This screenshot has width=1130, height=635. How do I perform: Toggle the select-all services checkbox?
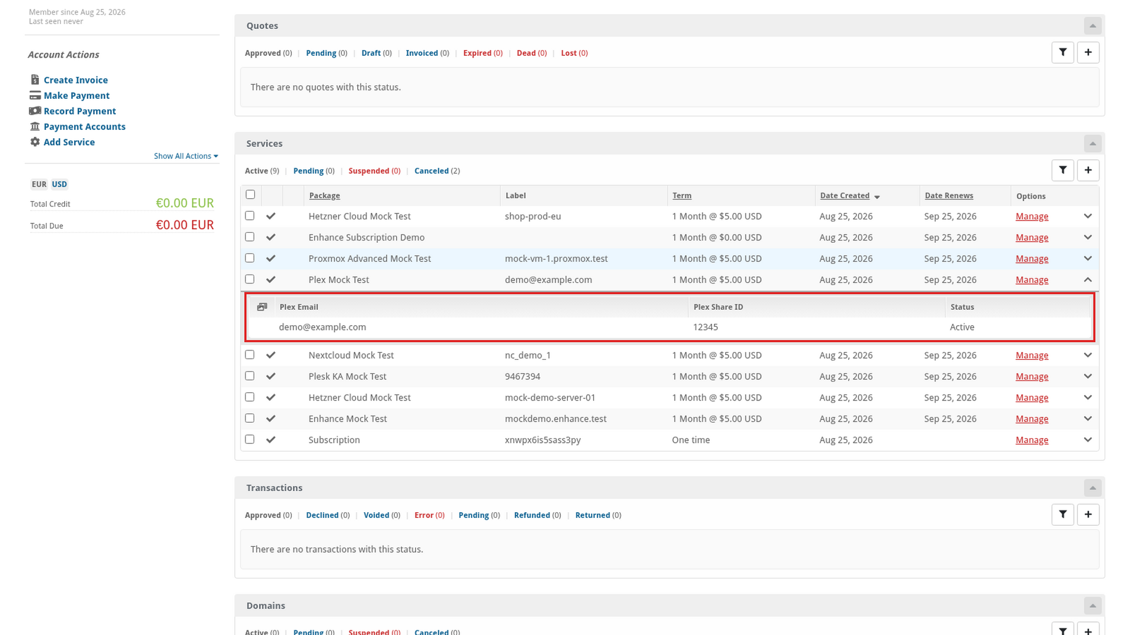[250, 195]
